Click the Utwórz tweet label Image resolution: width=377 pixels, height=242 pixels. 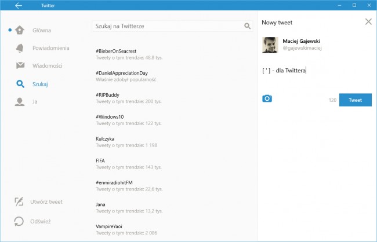(46, 201)
